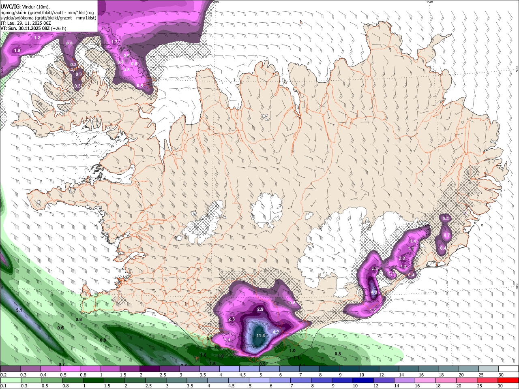The height and width of the screenshot is (389, 519).
Task: Click the 4.3 value in the southeast snow core
Action: [374, 292]
